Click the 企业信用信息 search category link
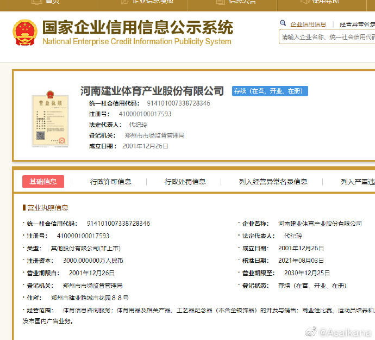 [x=308, y=24]
